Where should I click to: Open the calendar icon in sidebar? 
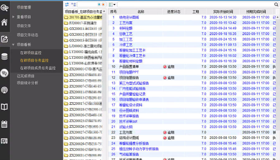(x=4, y=124)
